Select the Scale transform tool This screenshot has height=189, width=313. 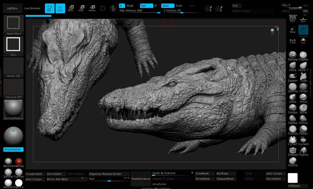81,8
